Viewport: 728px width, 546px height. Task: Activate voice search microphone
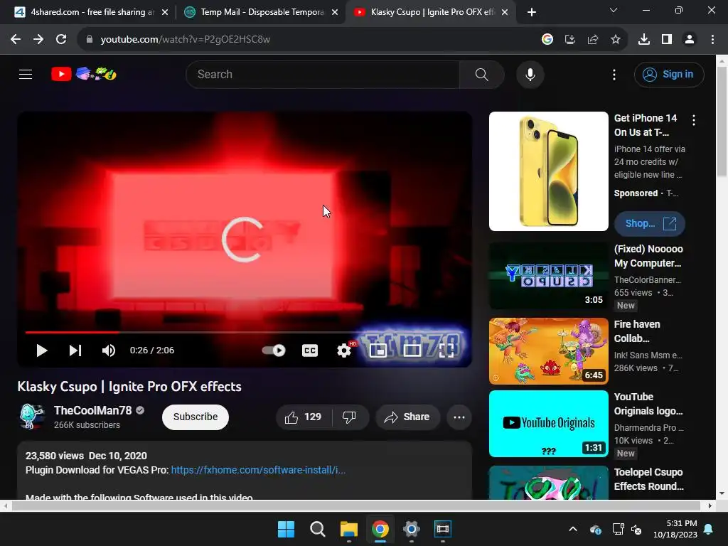[530, 74]
